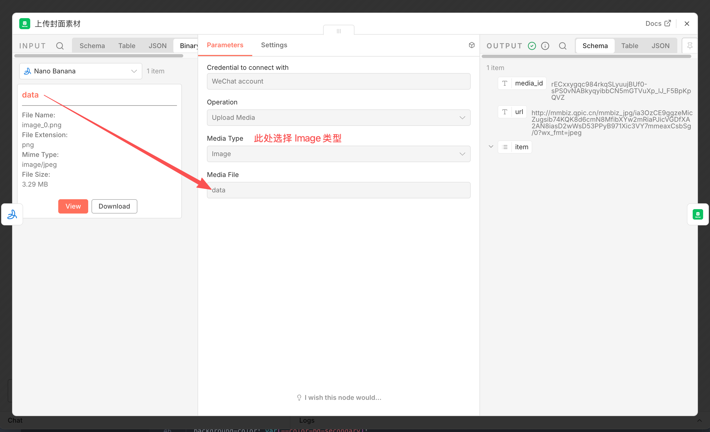Open the Media Type Image dropdown
710x432 pixels.
[338, 154]
